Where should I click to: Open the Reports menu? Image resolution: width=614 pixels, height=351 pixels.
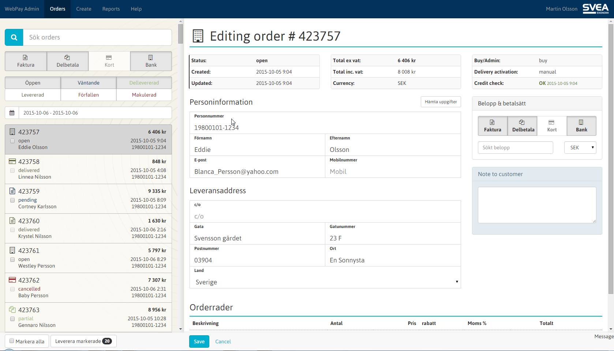point(111,9)
